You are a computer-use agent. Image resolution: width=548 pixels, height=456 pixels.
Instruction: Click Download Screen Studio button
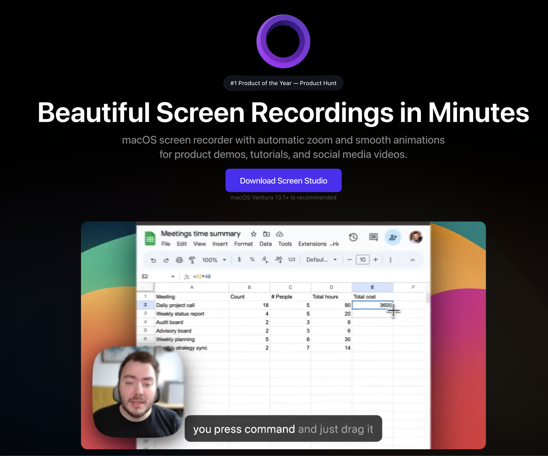coord(283,181)
